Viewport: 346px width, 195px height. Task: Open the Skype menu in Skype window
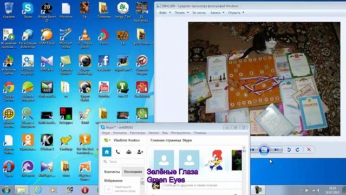tap(106, 133)
